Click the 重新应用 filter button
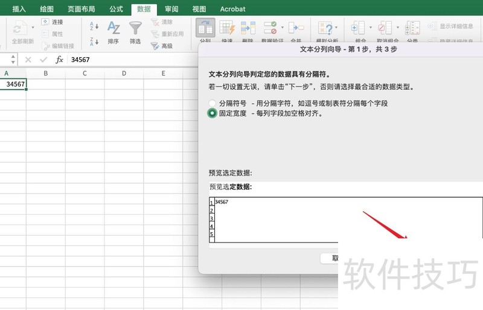Image resolution: width=483 pixels, height=310 pixels. click(167, 34)
